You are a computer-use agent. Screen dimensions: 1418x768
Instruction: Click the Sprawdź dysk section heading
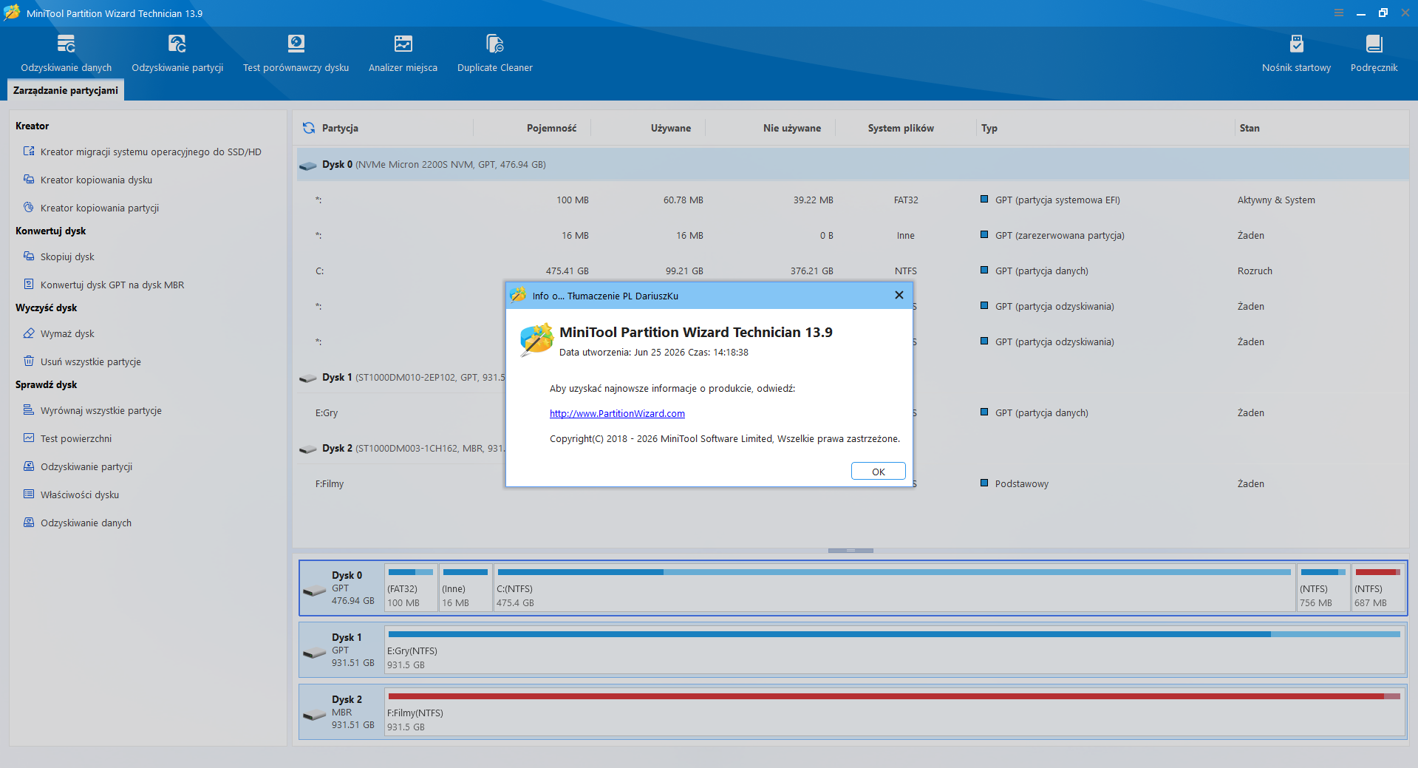pyautogui.click(x=46, y=384)
